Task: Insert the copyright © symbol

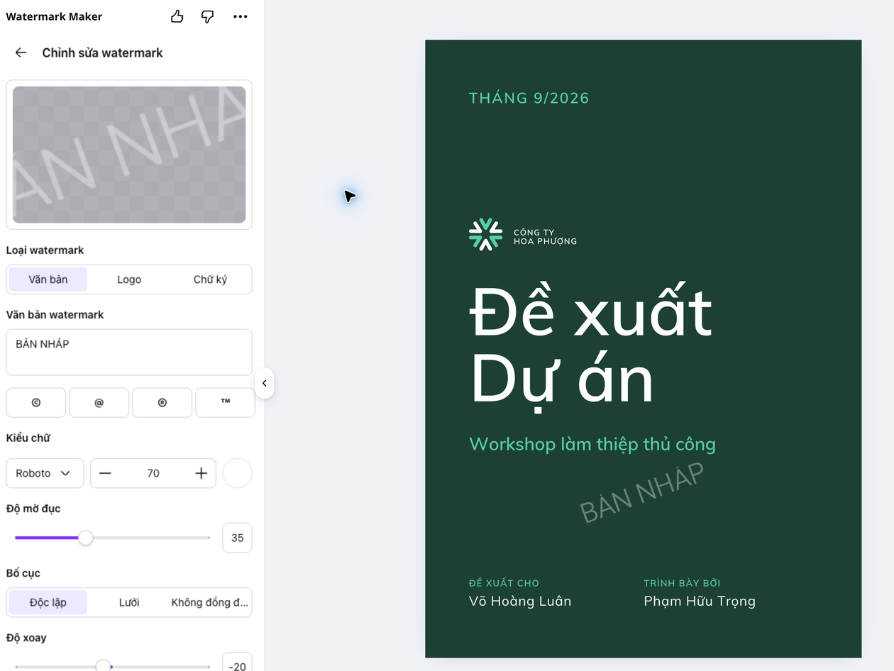Action: pos(36,402)
